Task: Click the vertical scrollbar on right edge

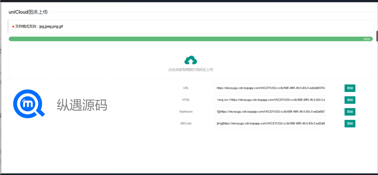Action: coord(377,36)
